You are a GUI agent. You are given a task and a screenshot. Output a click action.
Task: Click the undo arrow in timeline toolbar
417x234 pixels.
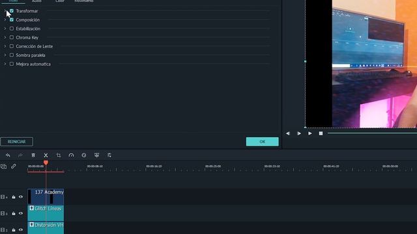tap(8, 155)
